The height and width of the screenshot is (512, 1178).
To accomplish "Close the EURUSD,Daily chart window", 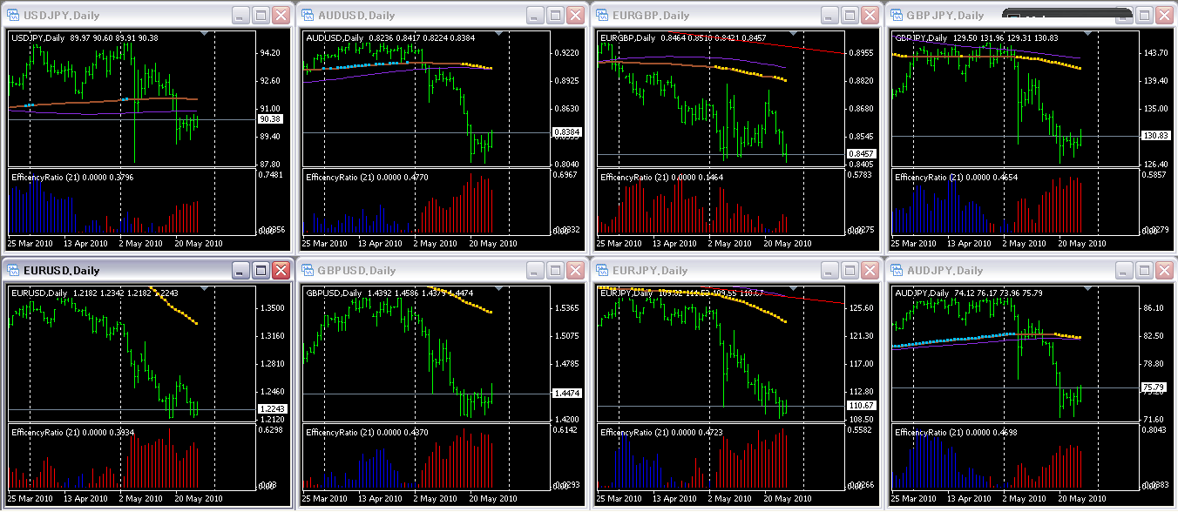I will click(x=281, y=271).
